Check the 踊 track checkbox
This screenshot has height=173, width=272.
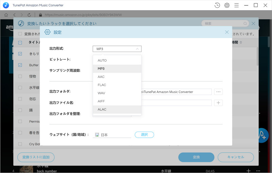click(x=20, y=110)
